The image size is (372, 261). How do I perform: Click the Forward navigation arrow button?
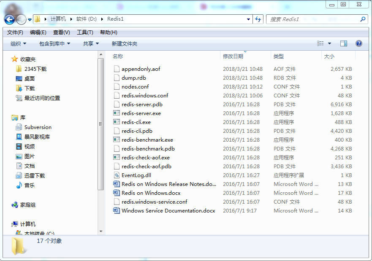pyautogui.click(x=21, y=19)
